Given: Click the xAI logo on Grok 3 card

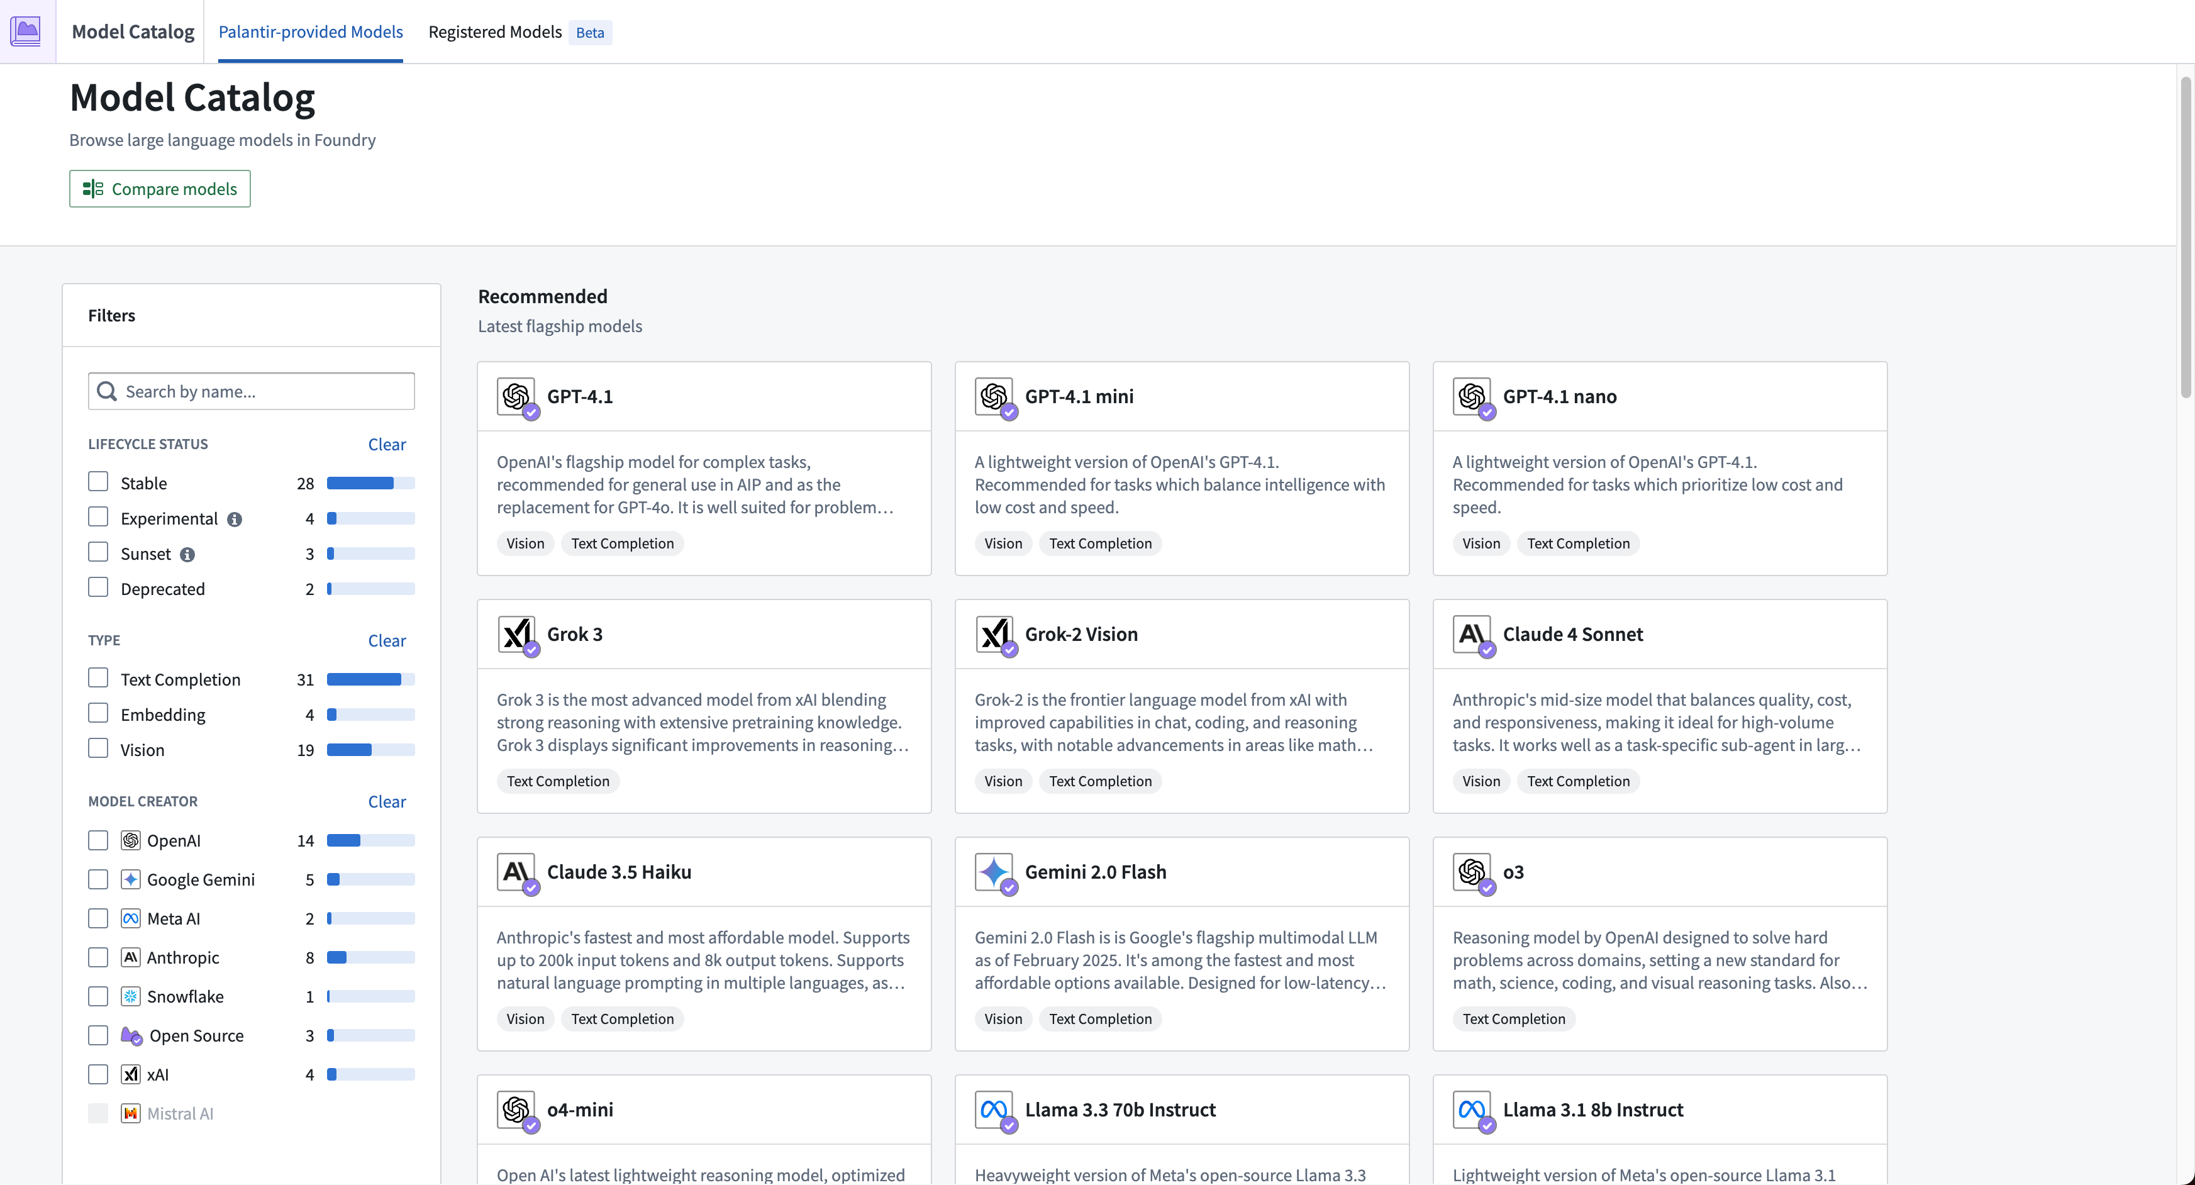Looking at the screenshot, I should [516, 634].
